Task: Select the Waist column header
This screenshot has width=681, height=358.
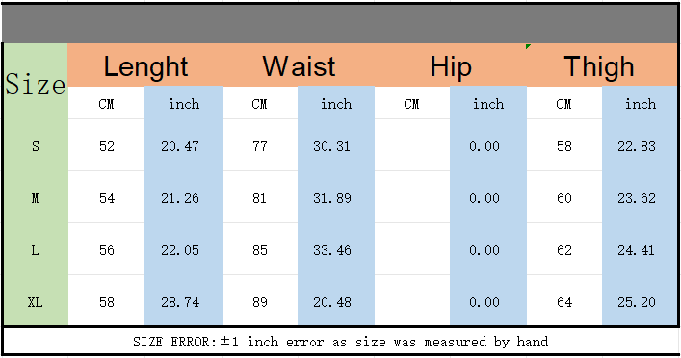Action: click(299, 65)
